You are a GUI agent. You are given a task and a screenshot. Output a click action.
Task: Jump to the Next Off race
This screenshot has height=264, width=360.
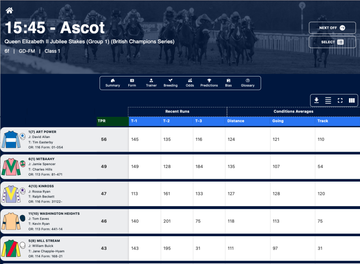(332, 28)
